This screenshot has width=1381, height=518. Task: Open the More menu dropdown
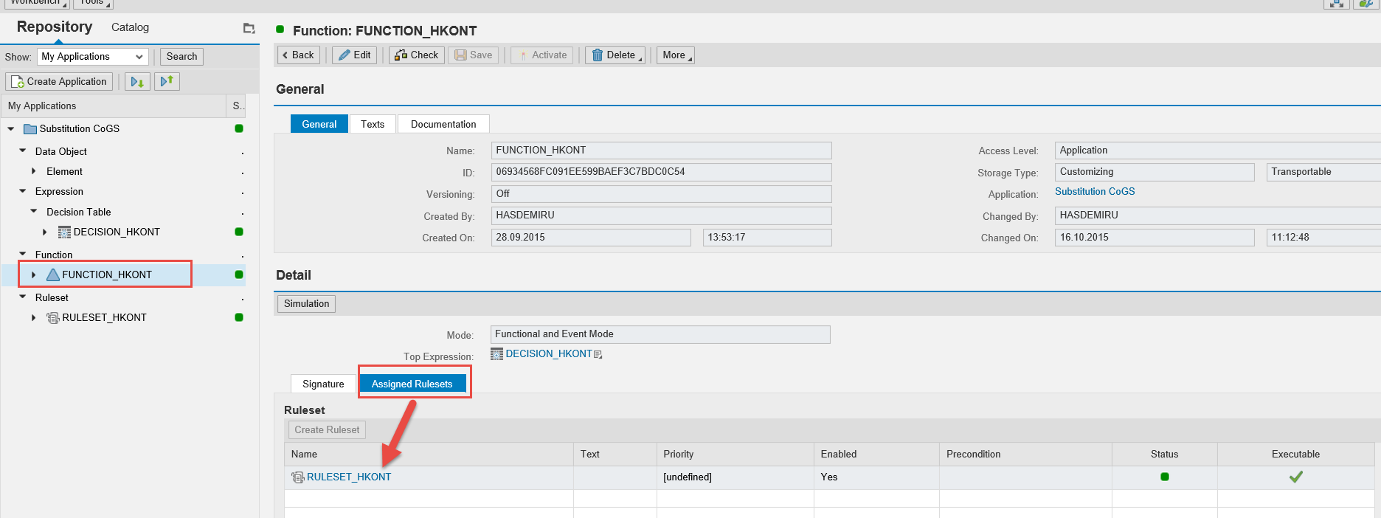coord(675,55)
